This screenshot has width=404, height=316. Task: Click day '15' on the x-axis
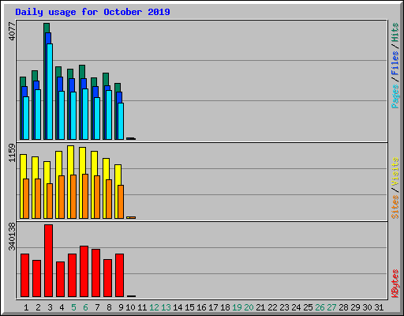tap(189, 307)
